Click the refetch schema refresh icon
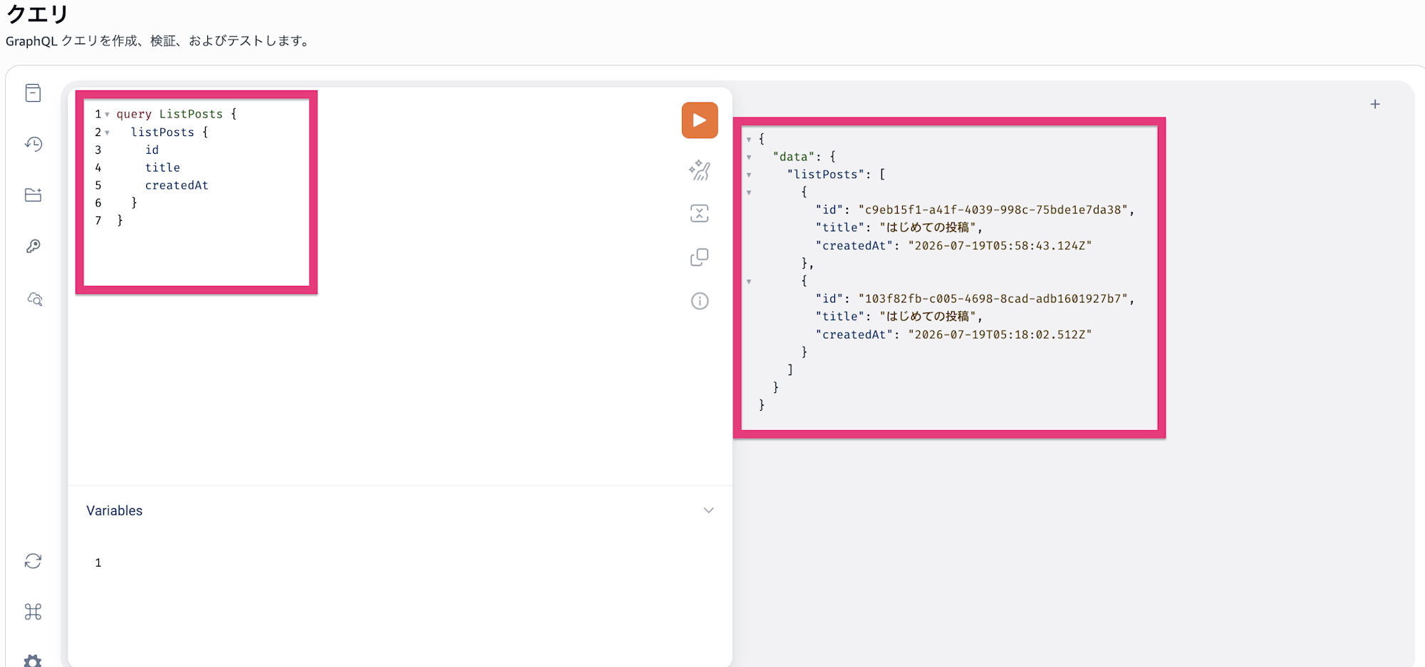Image resolution: width=1425 pixels, height=667 pixels. [33, 561]
